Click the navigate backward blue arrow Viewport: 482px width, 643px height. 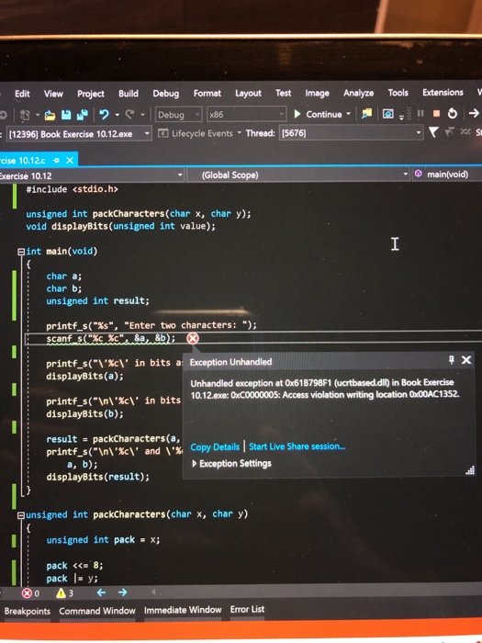[101, 592]
